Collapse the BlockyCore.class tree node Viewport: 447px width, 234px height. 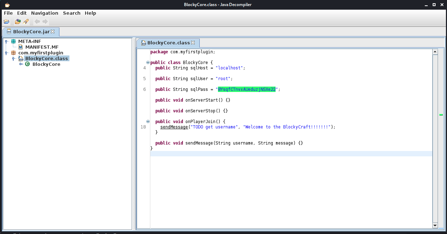click(x=14, y=59)
